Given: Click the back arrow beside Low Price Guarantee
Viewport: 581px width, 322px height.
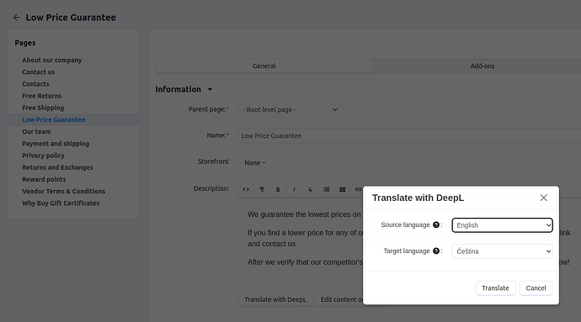Looking at the screenshot, I should click(16, 18).
